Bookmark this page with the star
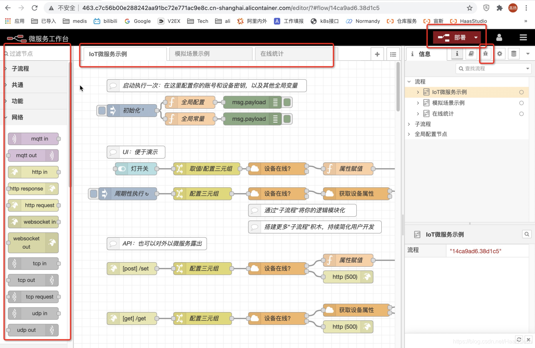 [x=470, y=8]
